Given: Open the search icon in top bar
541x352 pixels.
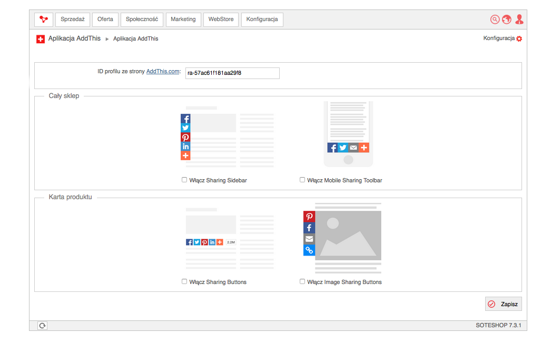Looking at the screenshot, I should coord(495,19).
